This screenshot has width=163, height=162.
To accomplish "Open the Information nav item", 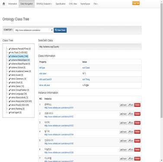I will coord(13,4).
